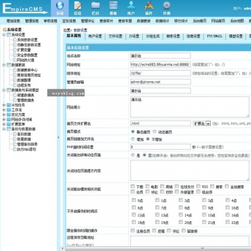Click the folder icon of 扩展菜单
Viewport: 251px width, 251px height.
[x=9, y=124]
